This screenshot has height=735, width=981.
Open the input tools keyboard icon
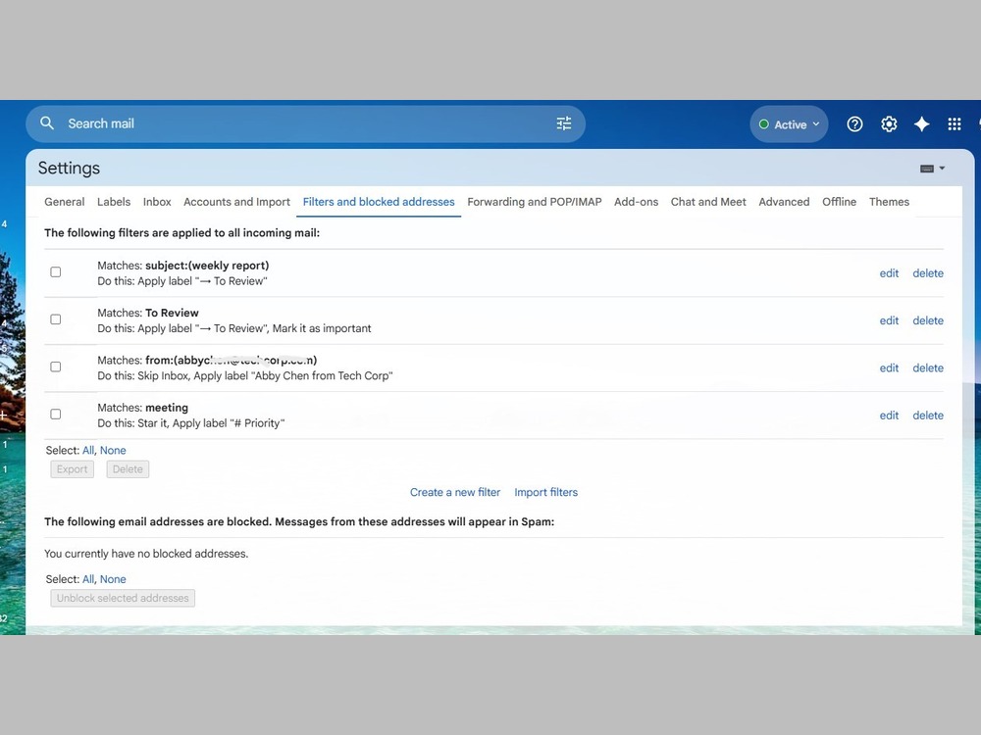pyautogui.click(x=927, y=169)
